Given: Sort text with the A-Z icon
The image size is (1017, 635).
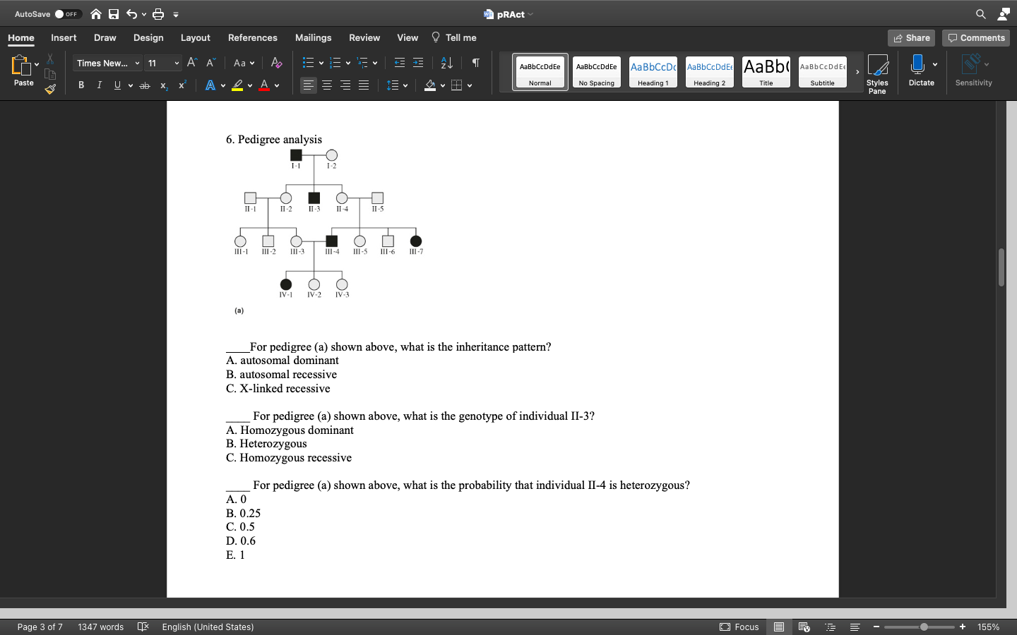Looking at the screenshot, I should 446,63.
